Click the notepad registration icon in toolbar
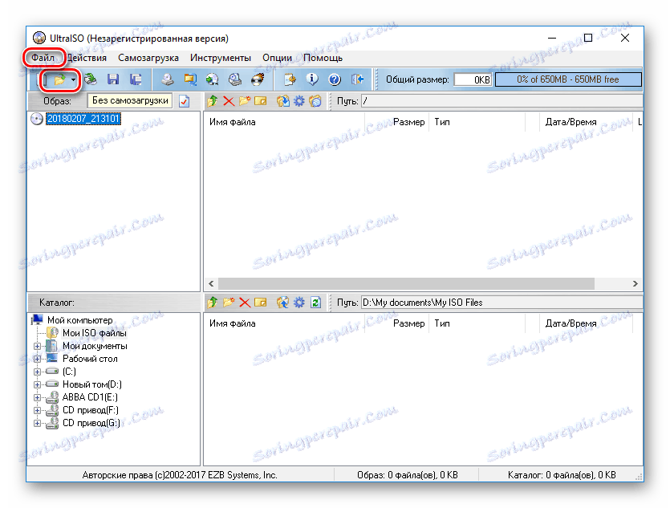 point(290,79)
